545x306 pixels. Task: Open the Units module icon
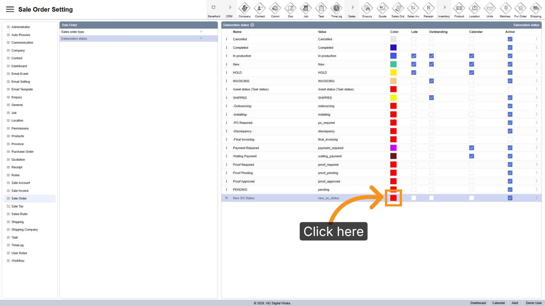pos(490,10)
